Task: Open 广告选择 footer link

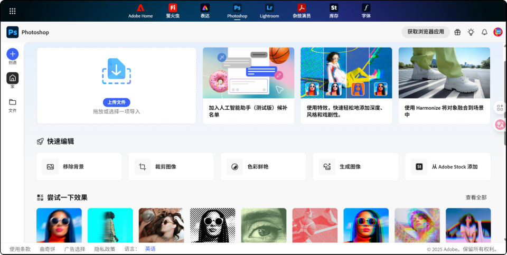Action: (x=74, y=249)
